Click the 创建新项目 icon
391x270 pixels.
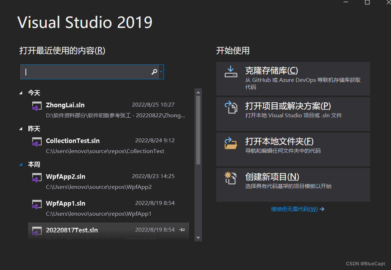click(x=230, y=178)
